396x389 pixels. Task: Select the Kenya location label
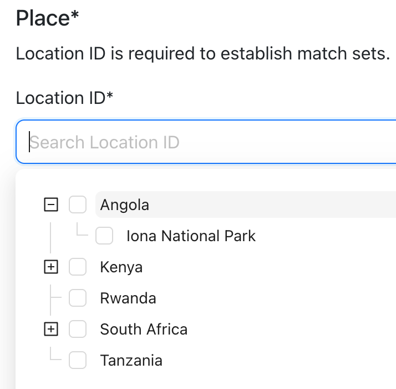pyautogui.click(x=121, y=267)
